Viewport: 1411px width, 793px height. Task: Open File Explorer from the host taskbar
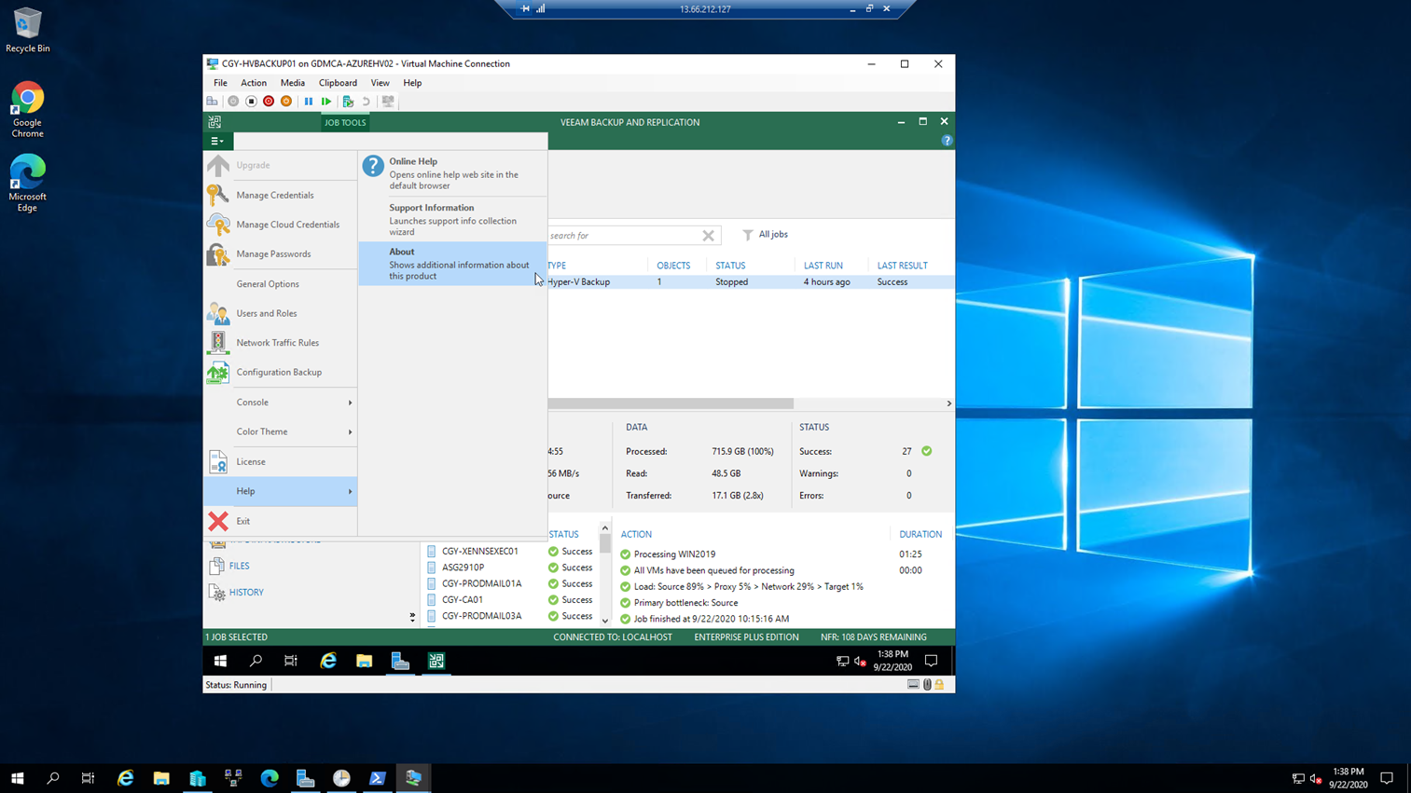tap(161, 778)
